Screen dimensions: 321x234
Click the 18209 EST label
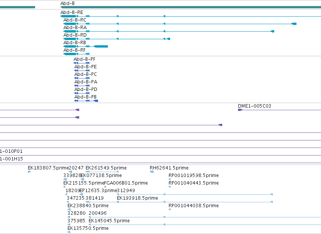(72, 191)
